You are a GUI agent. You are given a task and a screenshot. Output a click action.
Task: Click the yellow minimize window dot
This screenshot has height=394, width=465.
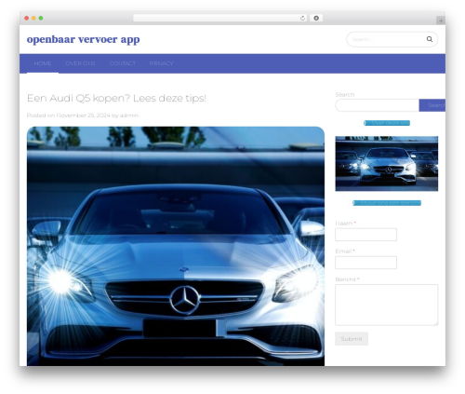[x=33, y=18]
